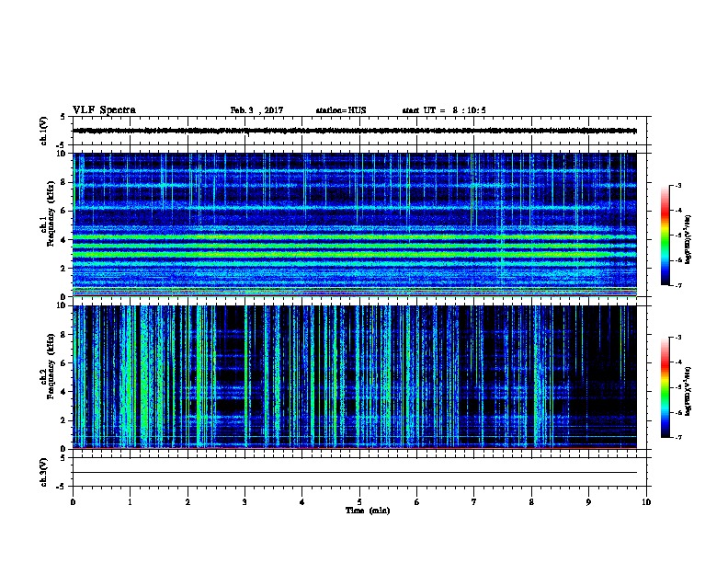The width and height of the screenshot is (728, 563).
Task: Click the "8" frequency tick of ch.2 spectrogram
Action: point(65,335)
